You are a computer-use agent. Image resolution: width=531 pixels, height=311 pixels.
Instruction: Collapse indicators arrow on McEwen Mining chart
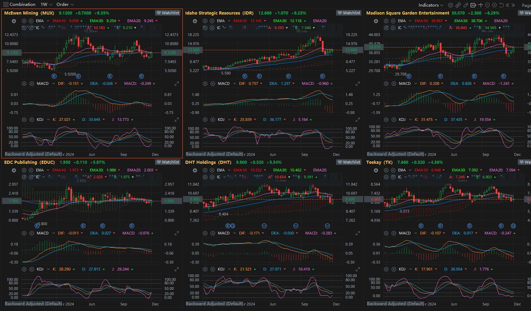point(14,21)
